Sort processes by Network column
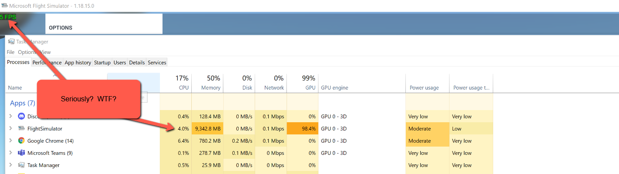This screenshot has width=619, height=174. coord(271,83)
